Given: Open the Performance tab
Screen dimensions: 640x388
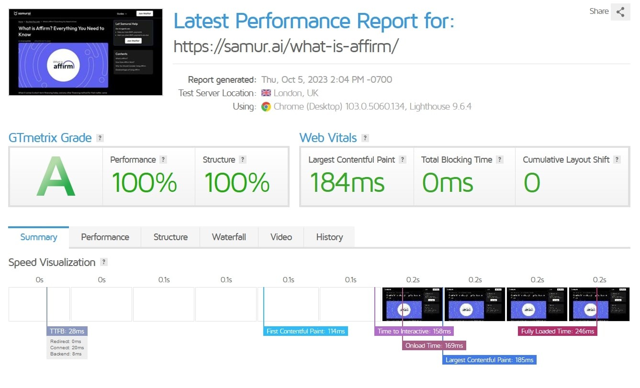Looking at the screenshot, I should (x=105, y=237).
